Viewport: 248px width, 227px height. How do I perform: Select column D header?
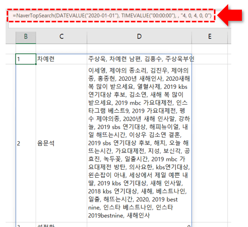[x=139, y=37]
